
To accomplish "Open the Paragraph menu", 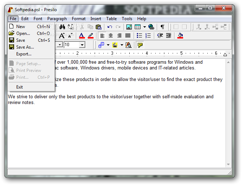I will tap(57, 19).
